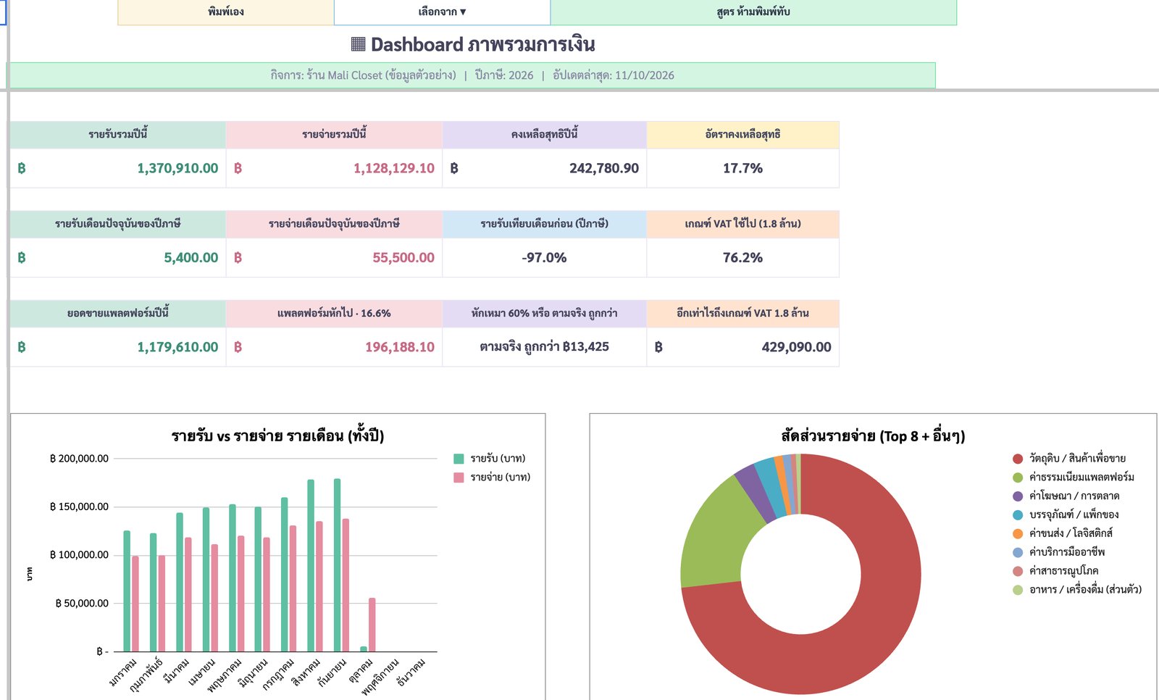The image size is (1159, 700).
Task: Click the ค่าธรรมเนียมแพลตฟอร์ม legend entry
Action: [x=1074, y=478]
